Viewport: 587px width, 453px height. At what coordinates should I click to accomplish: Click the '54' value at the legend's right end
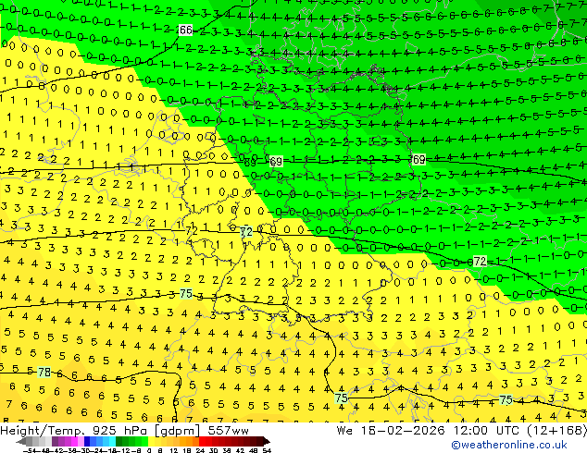pyautogui.click(x=267, y=450)
